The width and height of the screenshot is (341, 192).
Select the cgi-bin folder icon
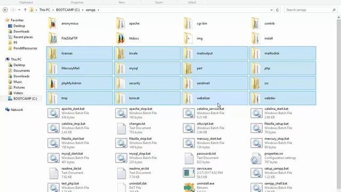point(188,23)
